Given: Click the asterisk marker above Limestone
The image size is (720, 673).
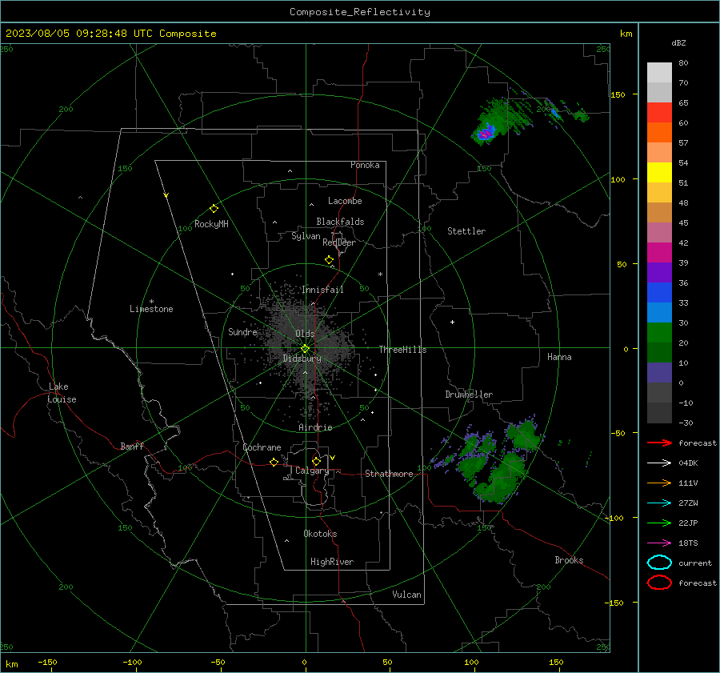Looking at the screenshot, I should [151, 302].
